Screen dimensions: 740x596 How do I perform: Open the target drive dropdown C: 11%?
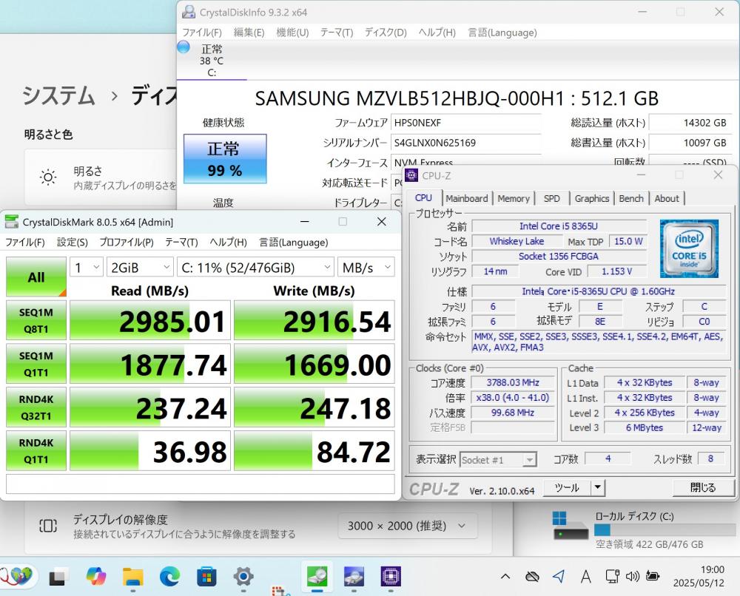(x=256, y=268)
